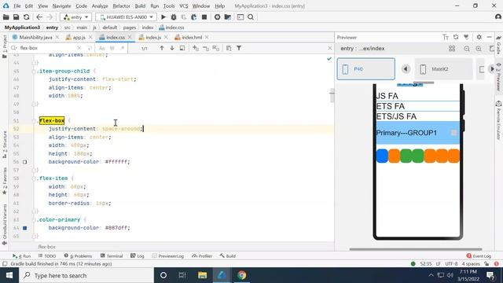The height and width of the screenshot is (283, 503).
Task: Click the circular SDK manager icon
Action: click(217, 17)
